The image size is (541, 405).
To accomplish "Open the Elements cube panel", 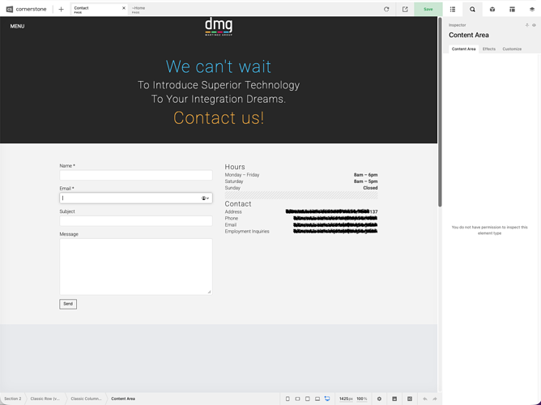I will tap(492, 9).
